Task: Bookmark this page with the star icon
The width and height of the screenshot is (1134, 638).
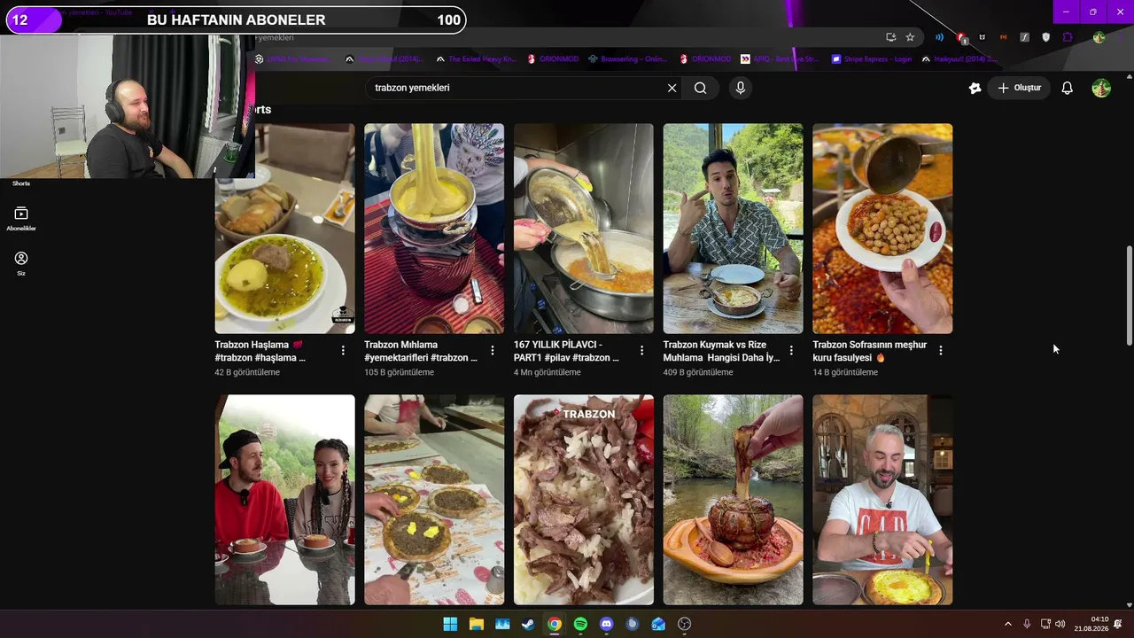Action: pyautogui.click(x=910, y=37)
